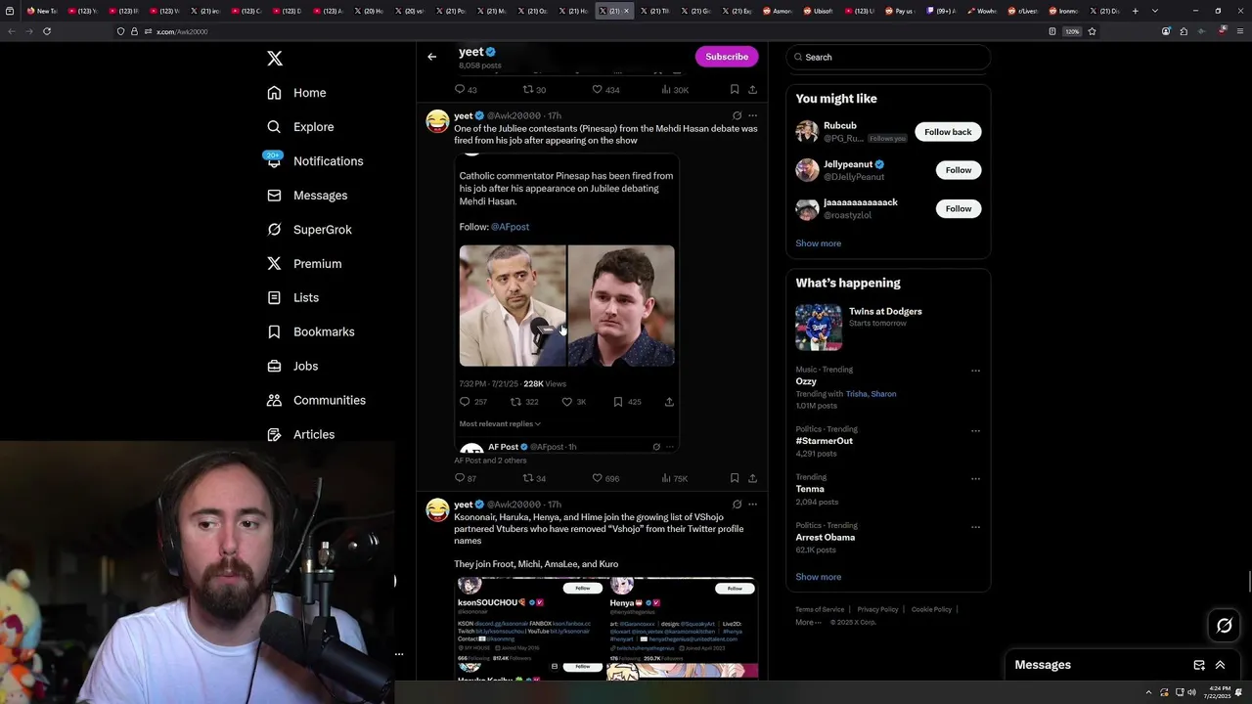Open more options for Tenma trend
Image resolution: width=1252 pixels, height=704 pixels.
(x=975, y=478)
